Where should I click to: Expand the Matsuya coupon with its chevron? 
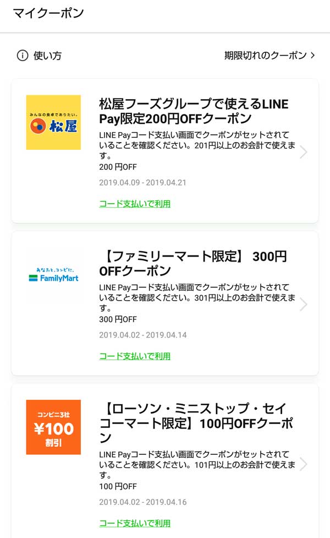(x=303, y=153)
